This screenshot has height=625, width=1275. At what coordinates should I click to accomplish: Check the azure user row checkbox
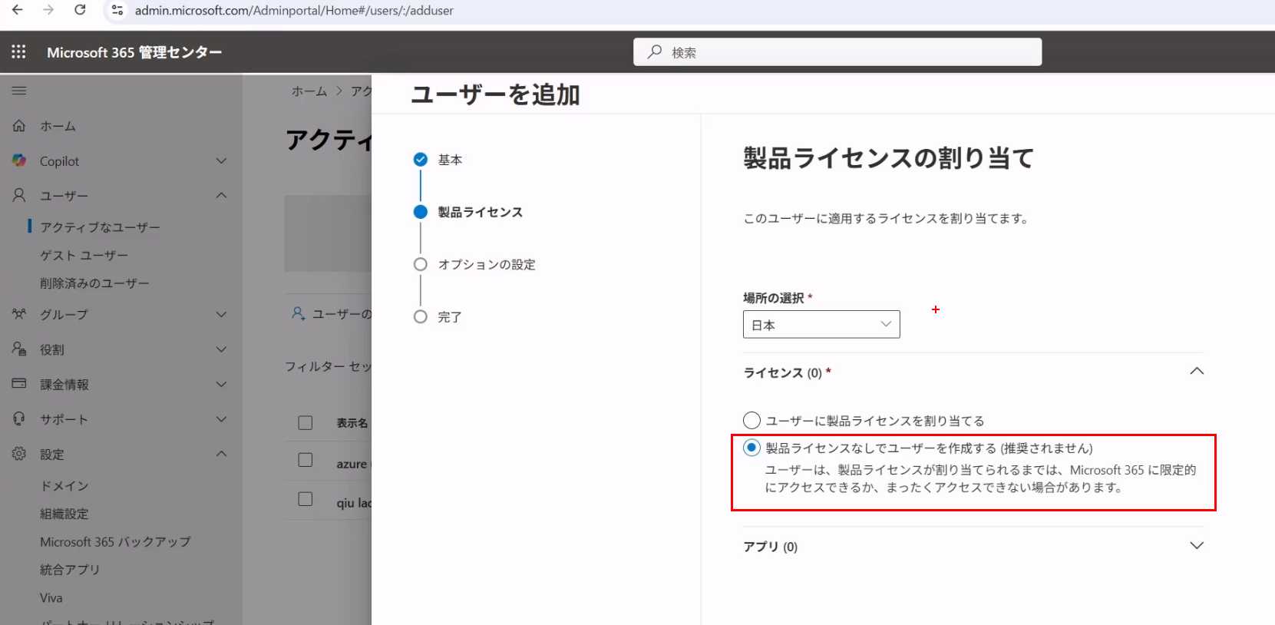306,460
